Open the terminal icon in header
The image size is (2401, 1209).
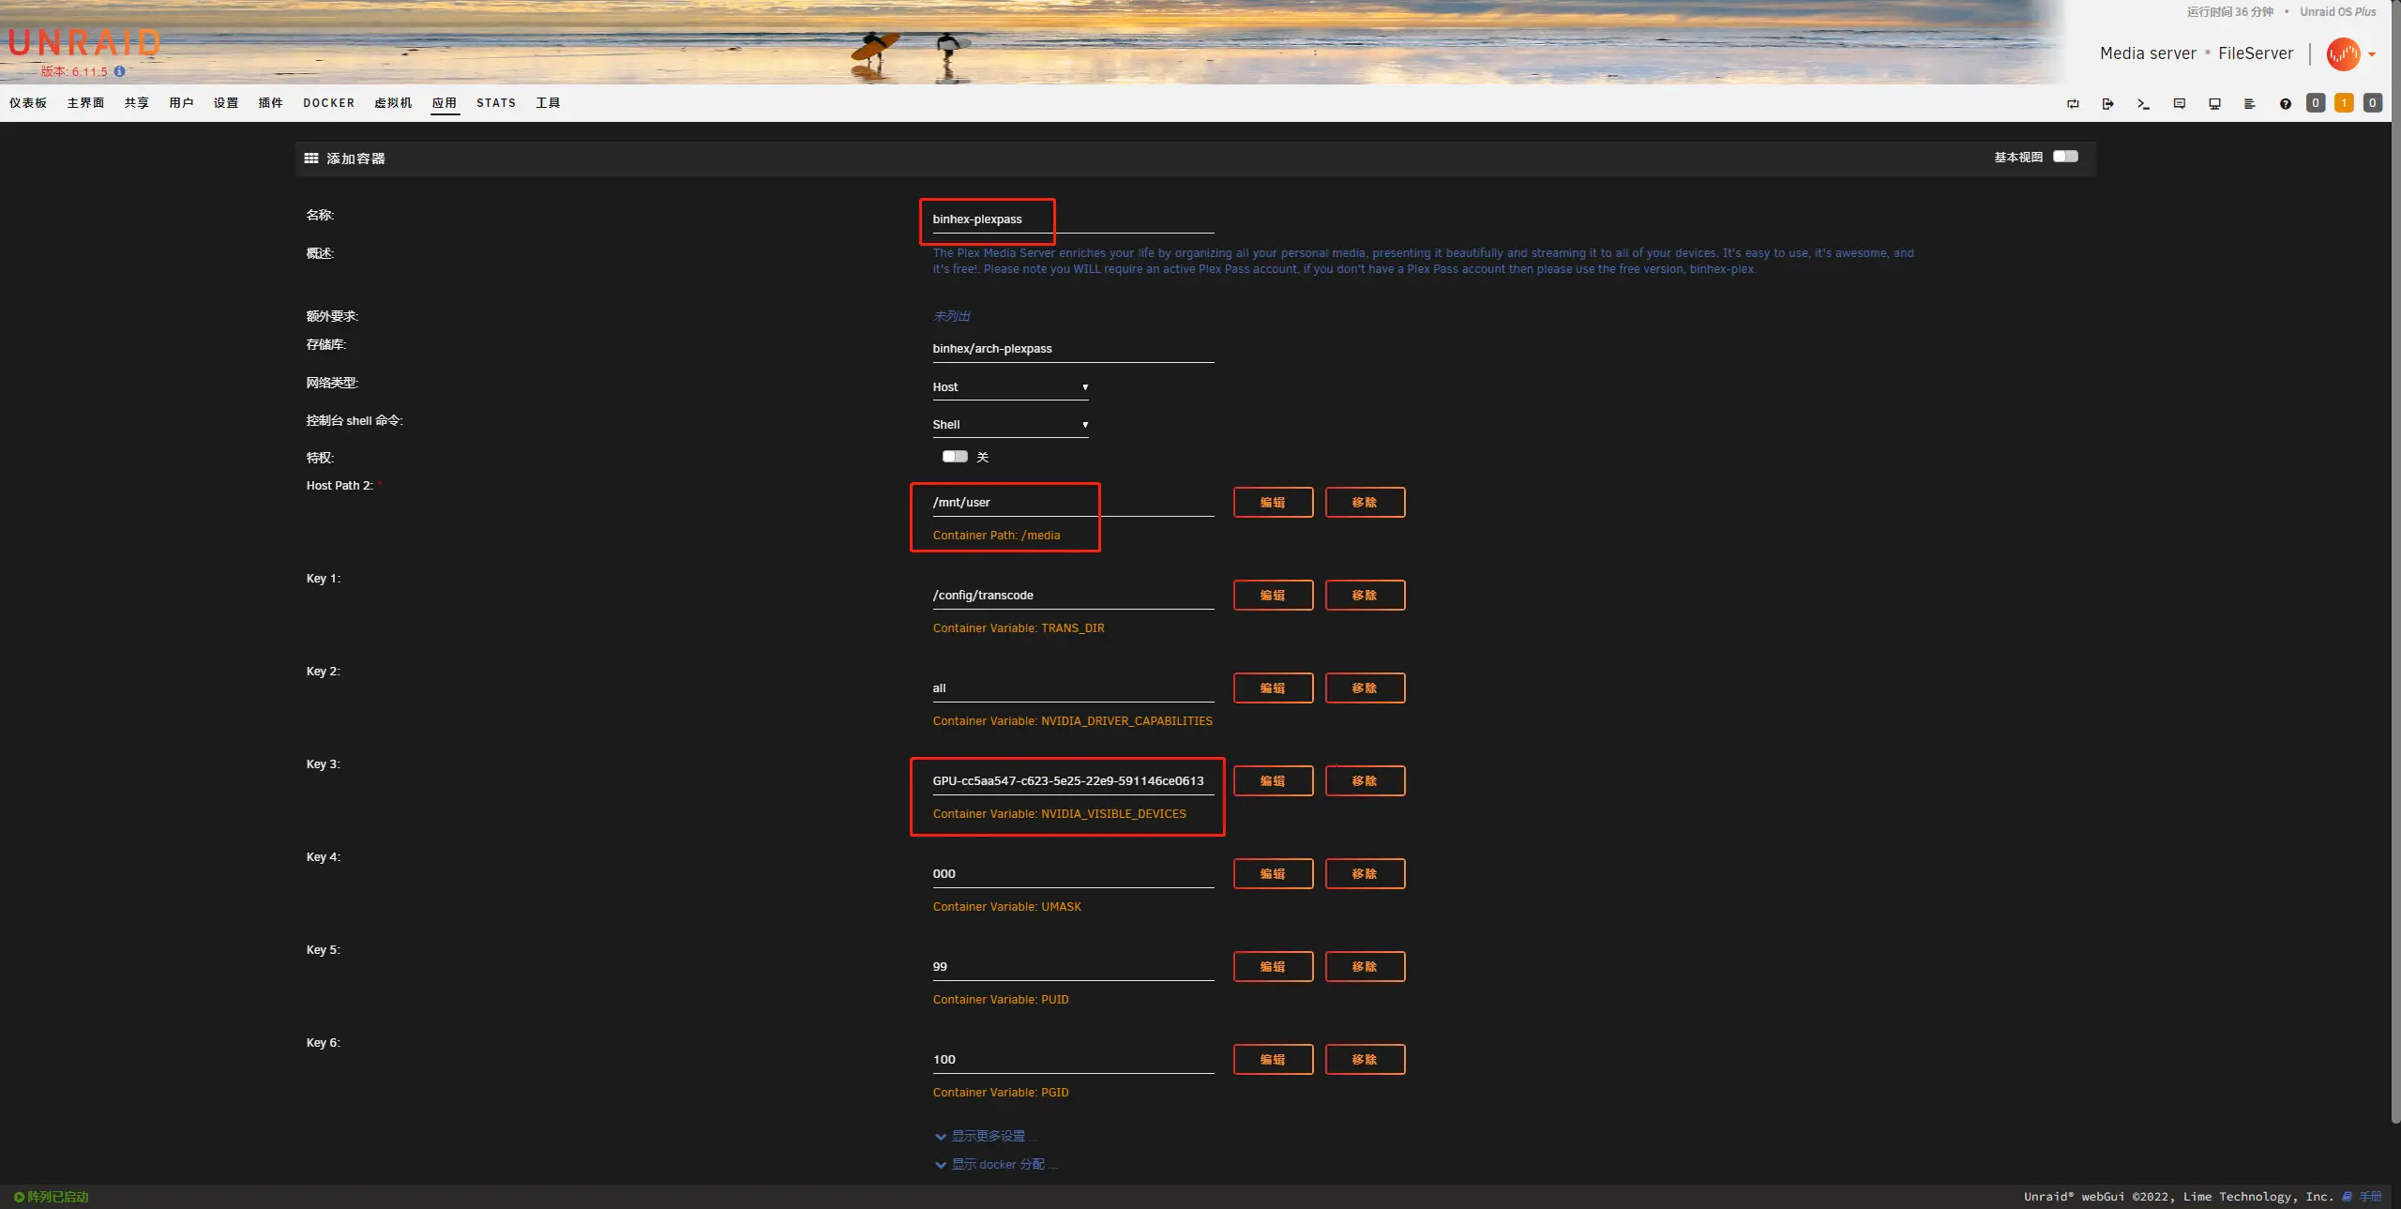coord(2143,103)
